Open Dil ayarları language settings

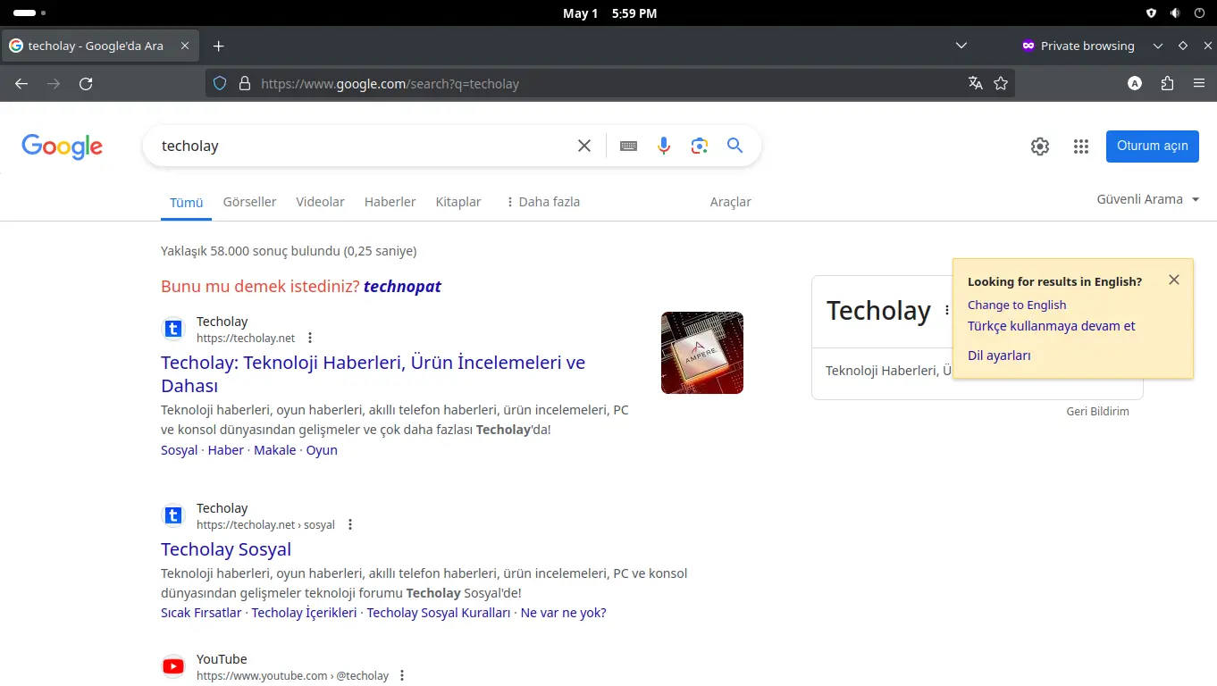click(999, 356)
